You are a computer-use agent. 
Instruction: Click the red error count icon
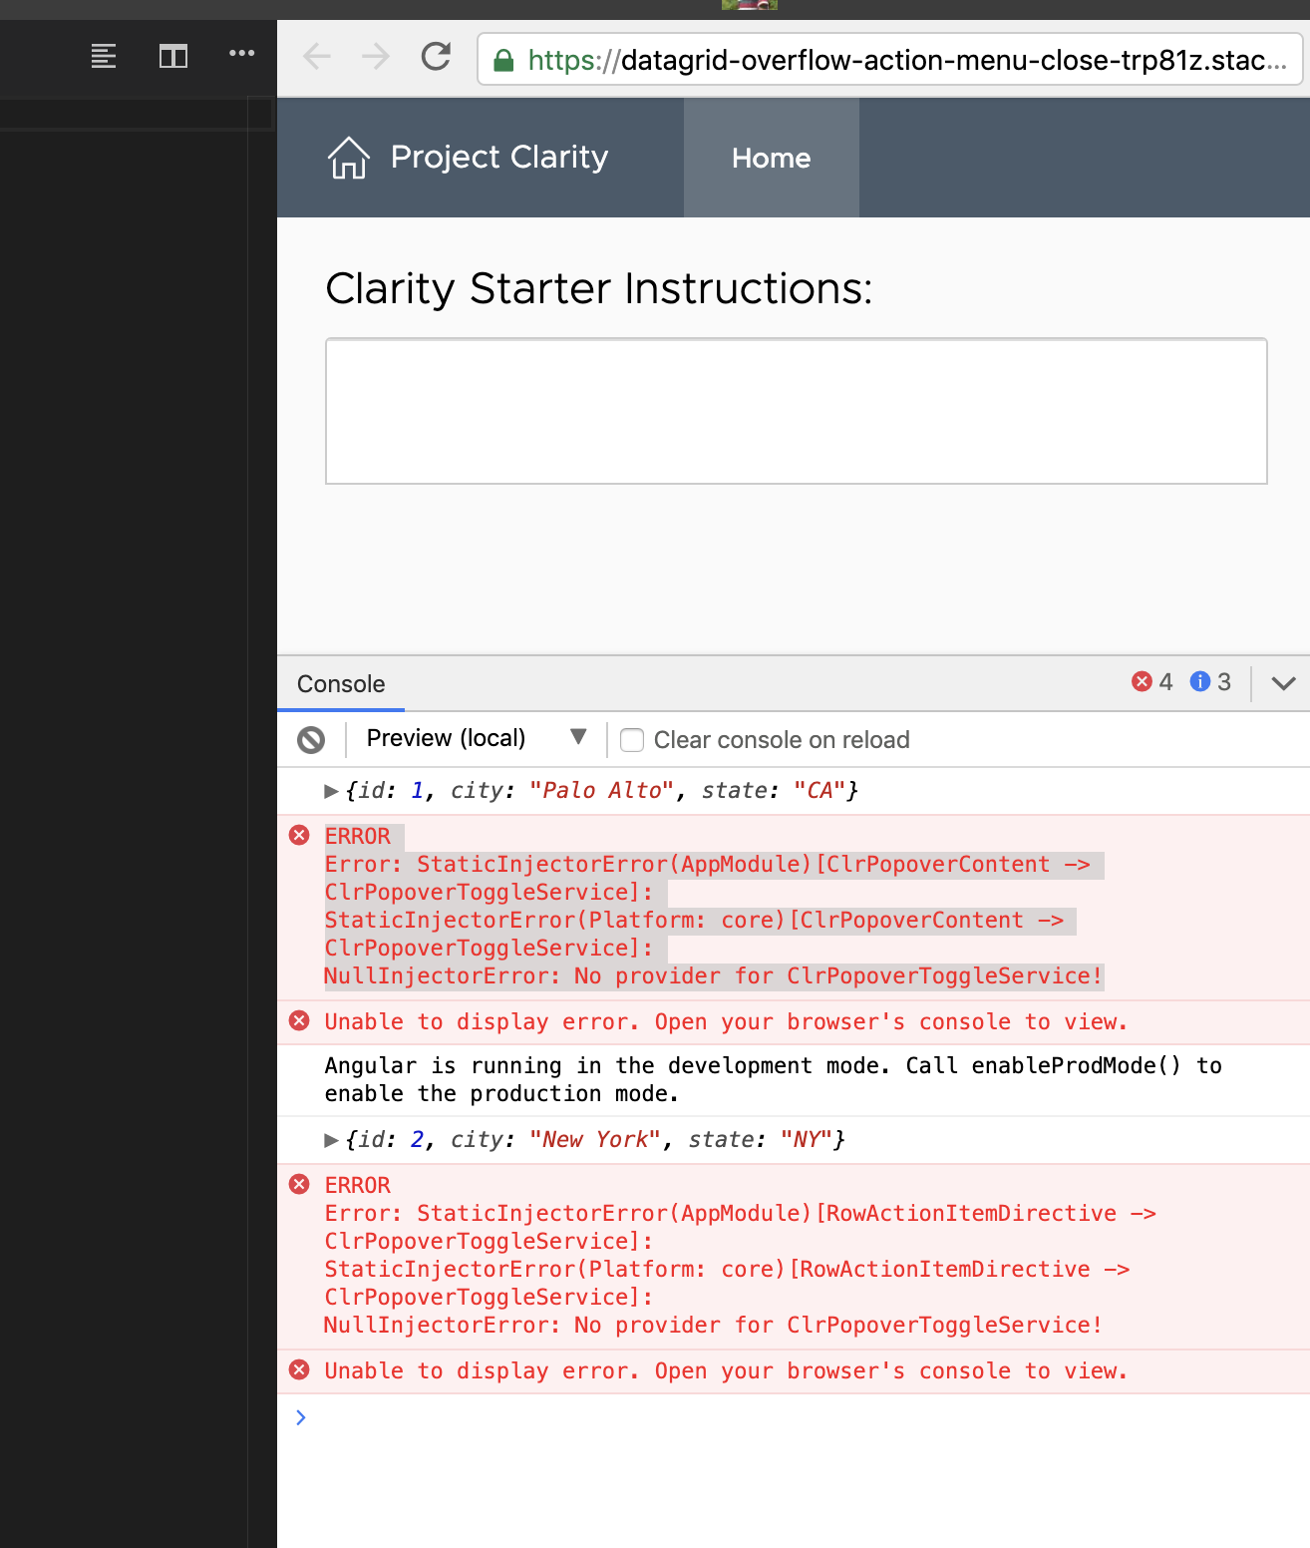point(1143,681)
